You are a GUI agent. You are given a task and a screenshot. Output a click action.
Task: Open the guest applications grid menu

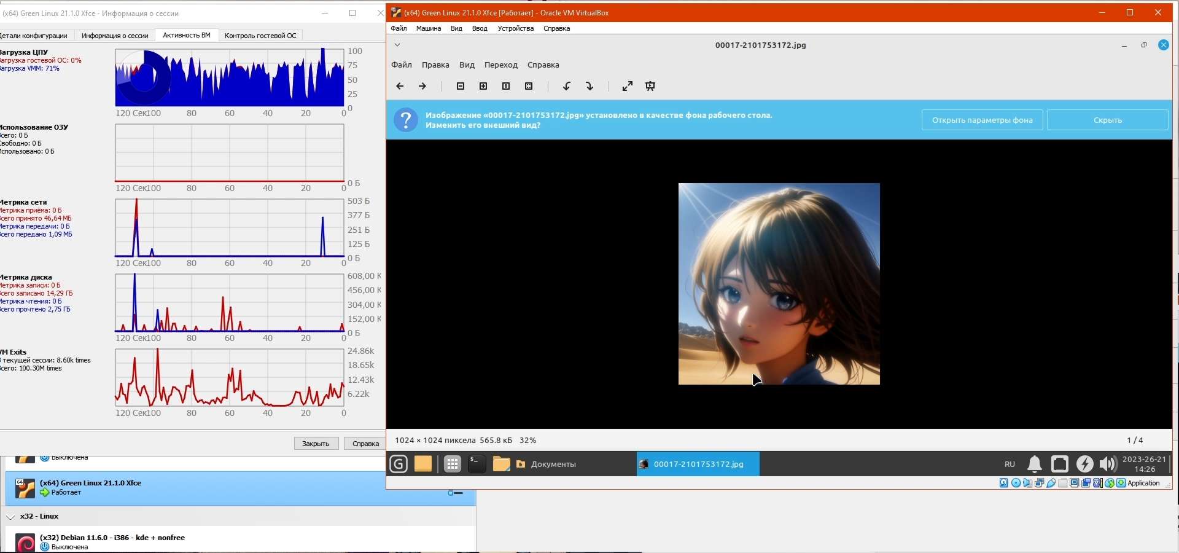coord(453,464)
